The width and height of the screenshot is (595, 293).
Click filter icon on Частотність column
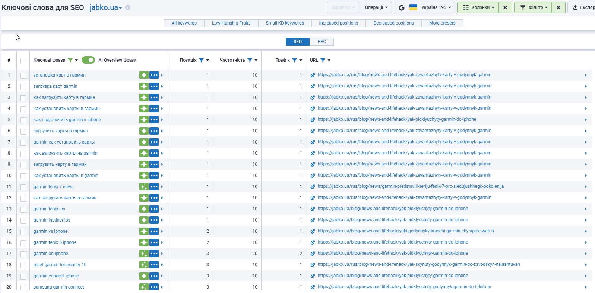(250, 60)
